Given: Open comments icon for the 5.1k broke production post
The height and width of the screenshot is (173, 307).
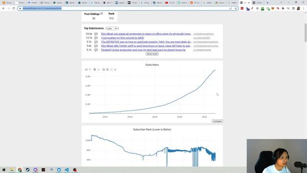Looking at the screenshot, I should [96, 50].
